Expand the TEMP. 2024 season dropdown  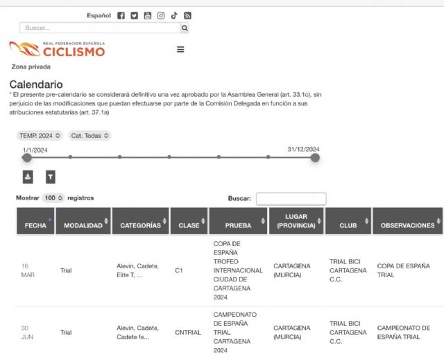(x=40, y=136)
